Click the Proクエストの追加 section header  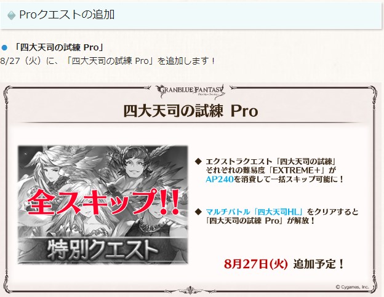[x=191, y=15]
